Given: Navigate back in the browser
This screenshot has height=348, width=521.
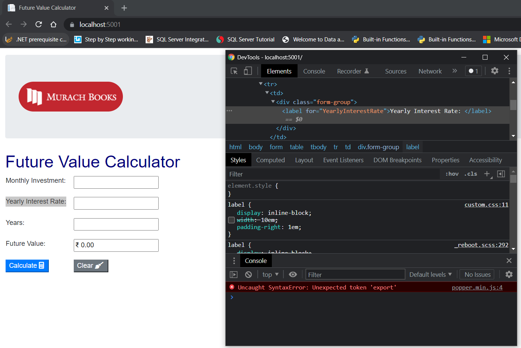Looking at the screenshot, I should [9, 24].
